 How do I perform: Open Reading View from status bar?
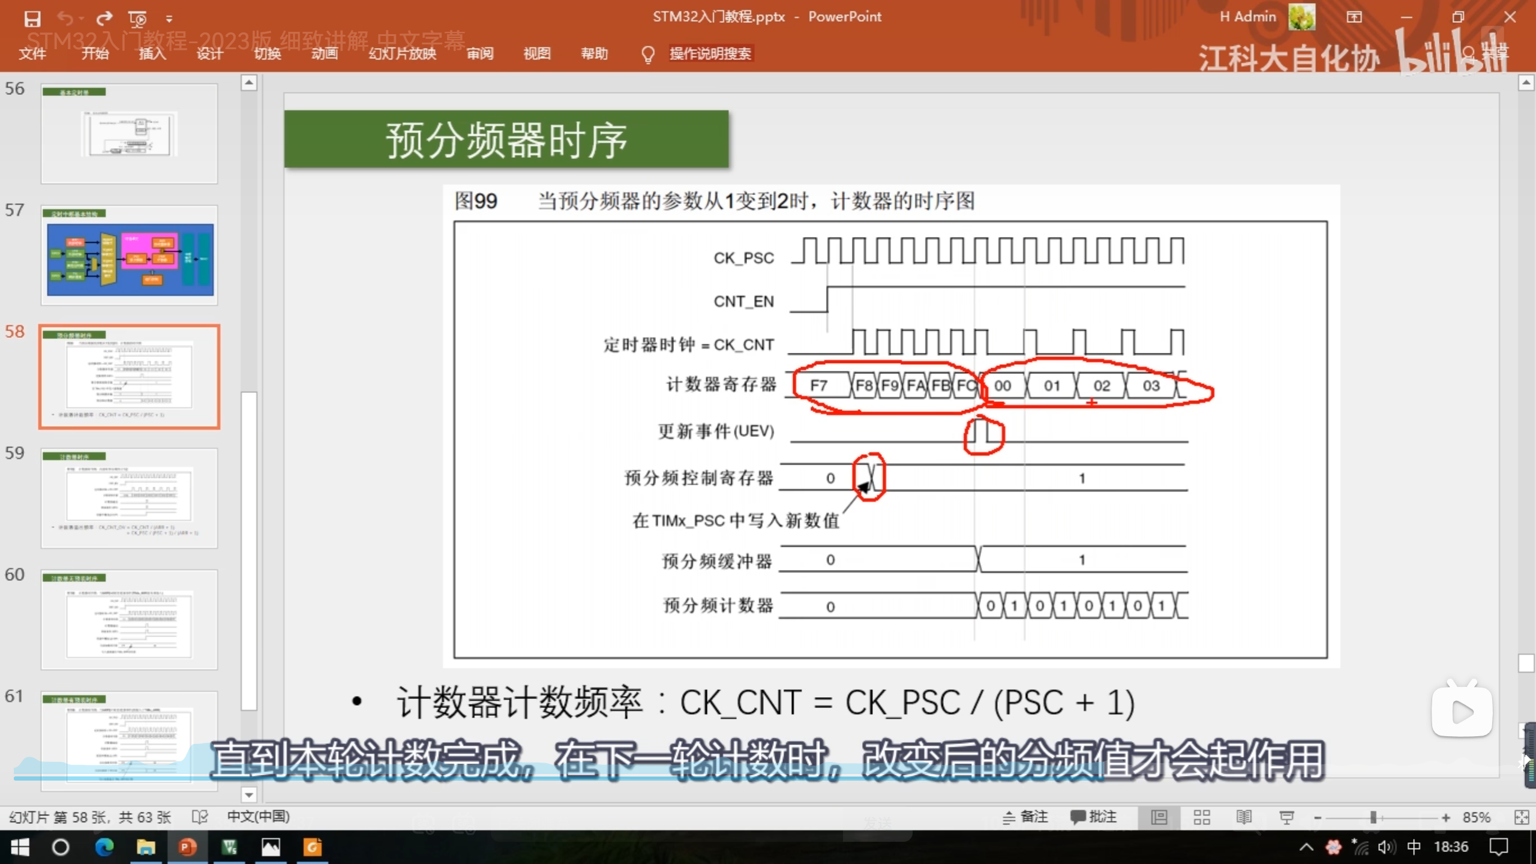pos(1244,817)
